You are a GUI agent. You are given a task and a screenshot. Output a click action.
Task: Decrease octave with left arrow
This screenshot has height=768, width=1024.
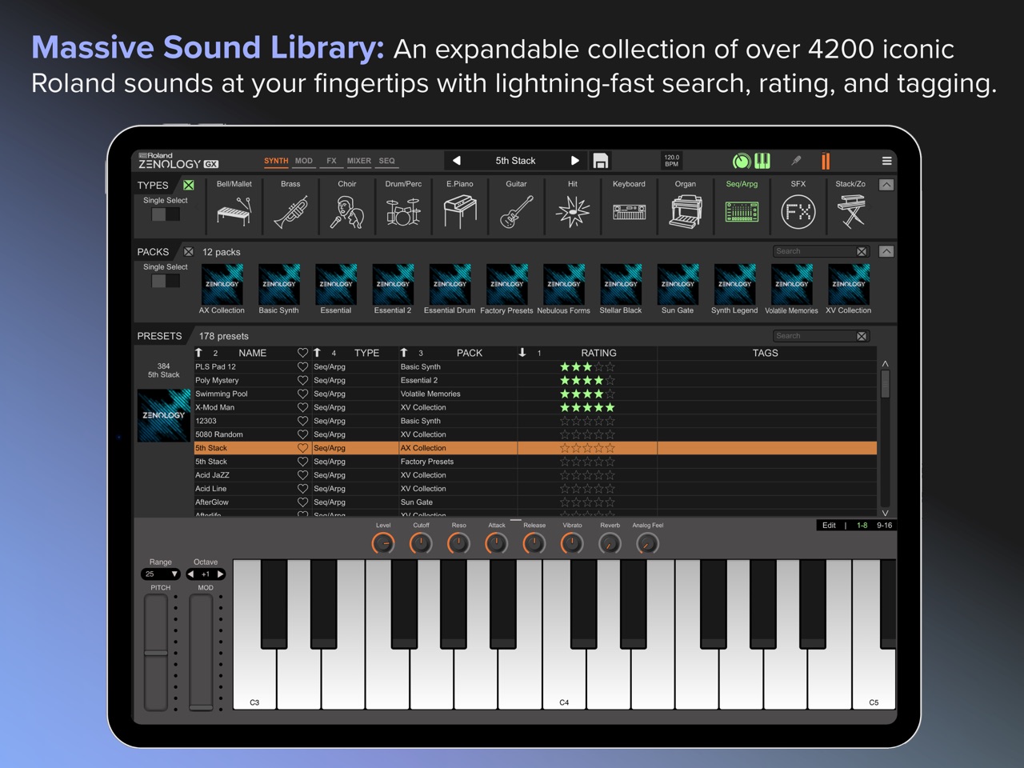[x=190, y=574]
